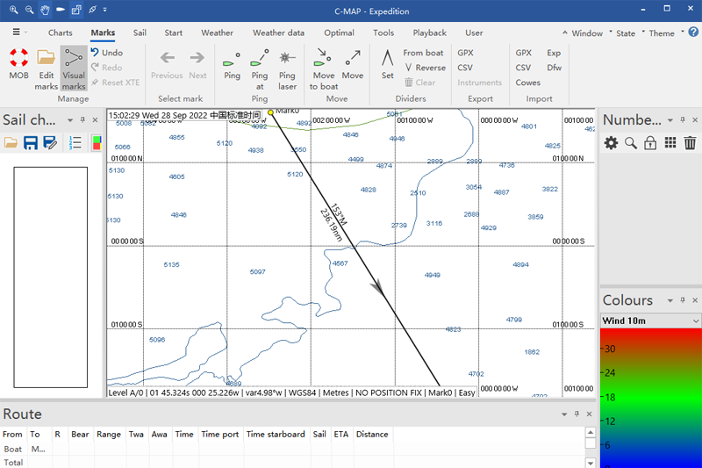Import Dfw file
Viewport: 702px width, 468px height.
[x=555, y=68]
